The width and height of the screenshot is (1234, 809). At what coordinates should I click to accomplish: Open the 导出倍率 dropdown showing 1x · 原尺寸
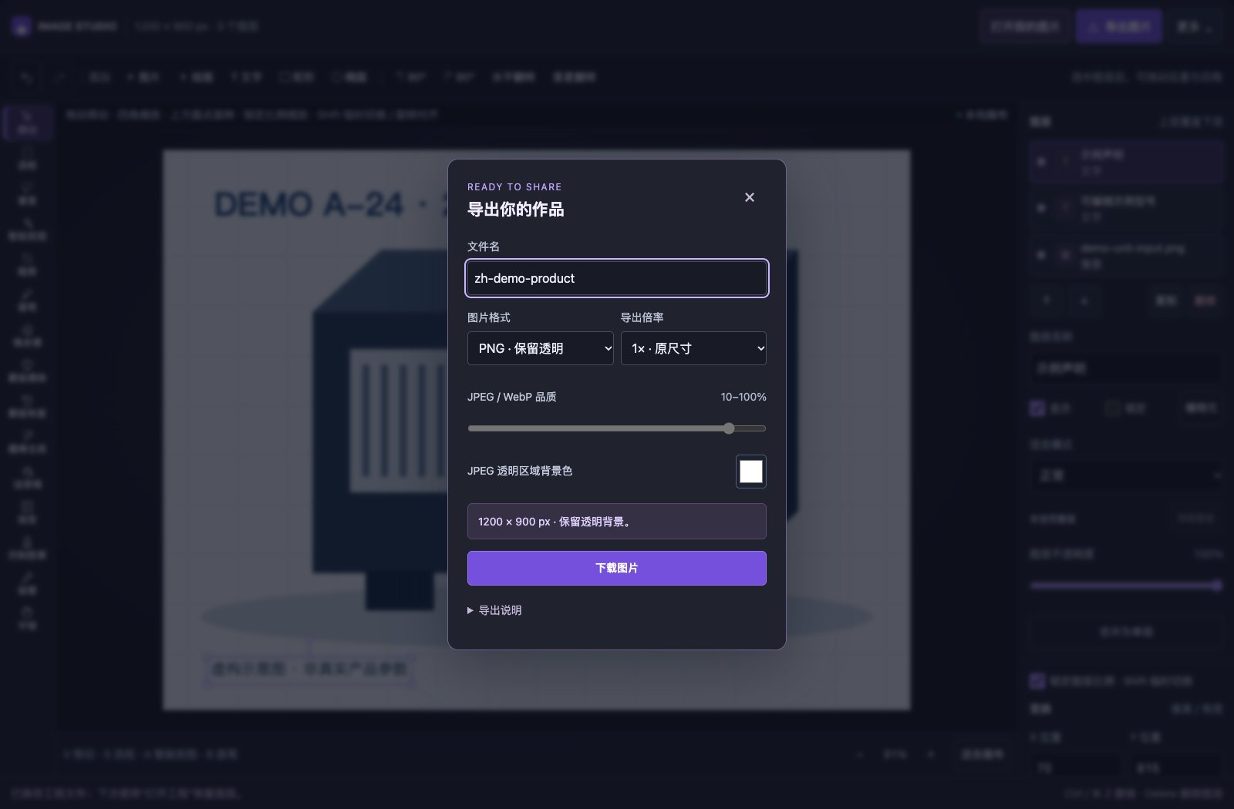(693, 348)
